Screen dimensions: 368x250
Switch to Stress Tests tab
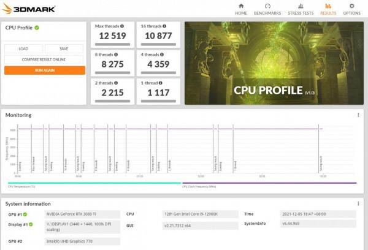point(301,9)
